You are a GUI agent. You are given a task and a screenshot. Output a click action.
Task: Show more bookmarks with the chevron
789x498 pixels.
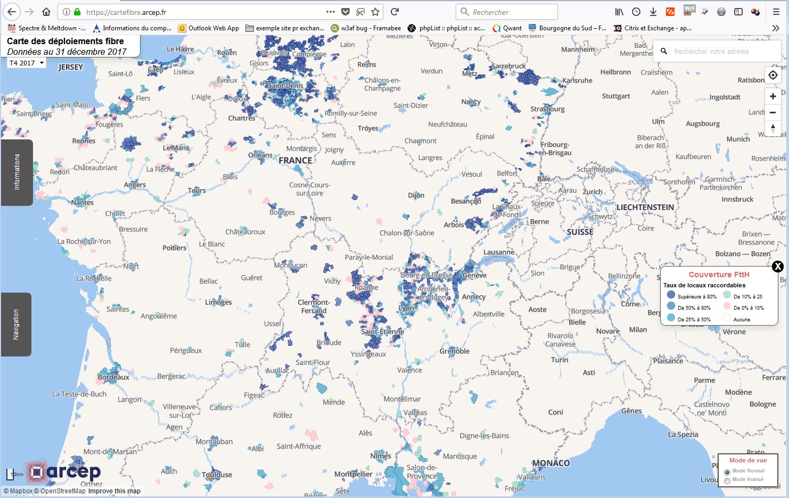pos(775,28)
